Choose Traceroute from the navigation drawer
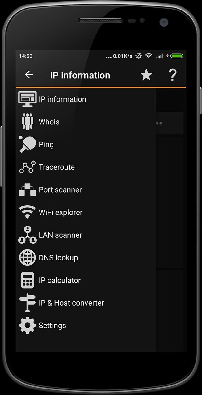202x395 pixels. pyautogui.click(x=57, y=167)
